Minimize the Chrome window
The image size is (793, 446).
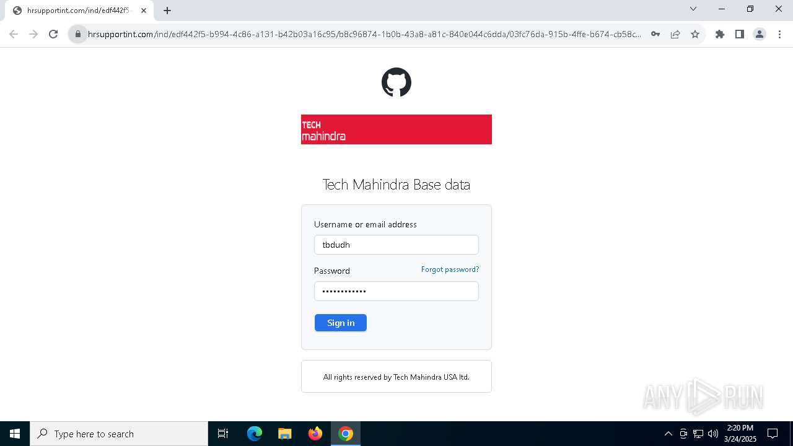pyautogui.click(x=722, y=9)
